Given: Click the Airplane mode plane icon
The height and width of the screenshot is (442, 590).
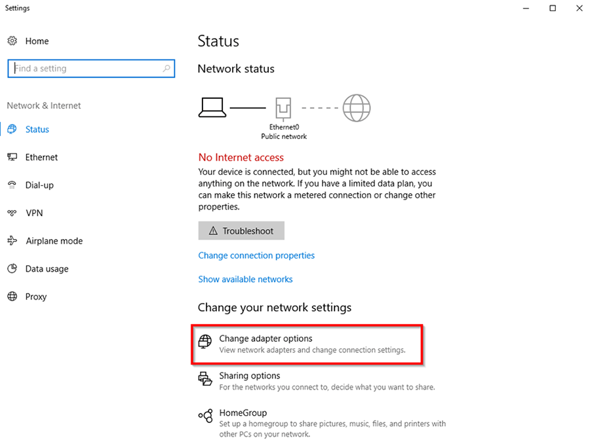Looking at the screenshot, I should [x=12, y=240].
